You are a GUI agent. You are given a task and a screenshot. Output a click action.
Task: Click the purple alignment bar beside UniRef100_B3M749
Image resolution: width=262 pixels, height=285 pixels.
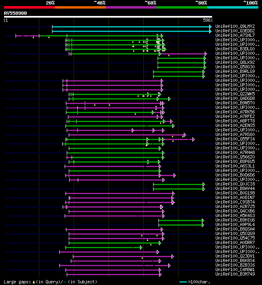point(114,274)
